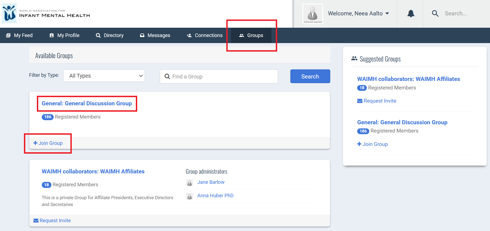Viewport: 490px width, 231px height.
Task: Click the Available Groups heading
Action: tap(54, 56)
